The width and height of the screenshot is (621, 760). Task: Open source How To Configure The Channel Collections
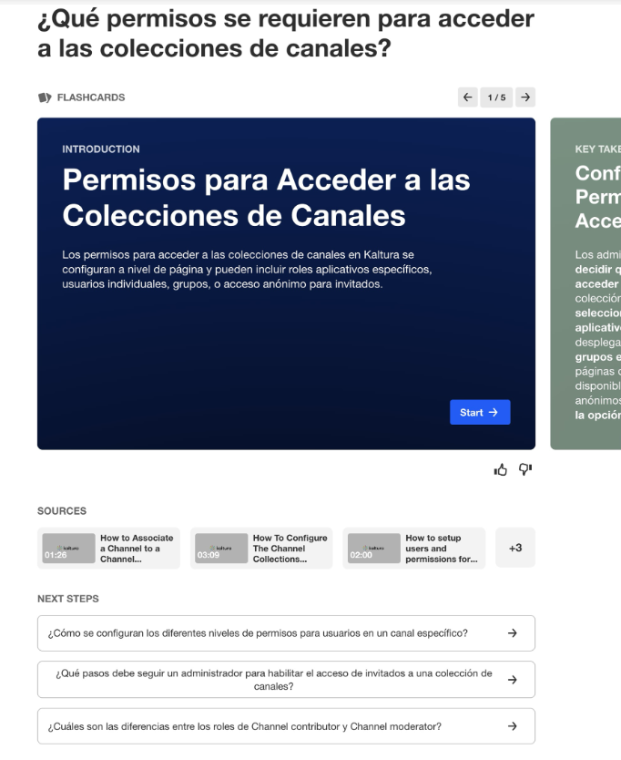(261, 549)
